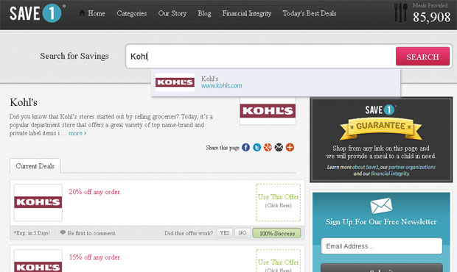Share this page on Google Plus
This screenshot has height=272, width=457.
pos(268,147)
